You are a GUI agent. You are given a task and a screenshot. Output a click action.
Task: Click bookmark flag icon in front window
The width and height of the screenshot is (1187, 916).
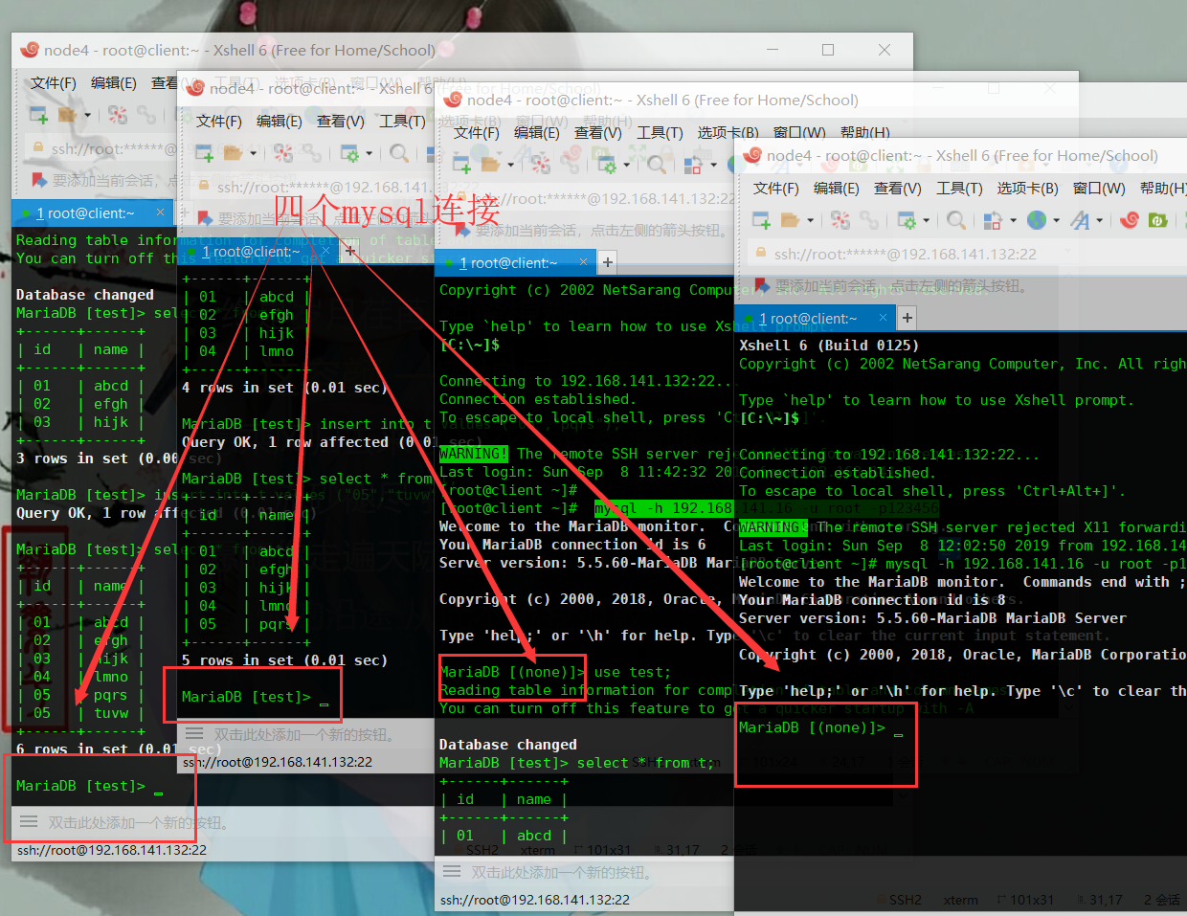coord(762,285)
